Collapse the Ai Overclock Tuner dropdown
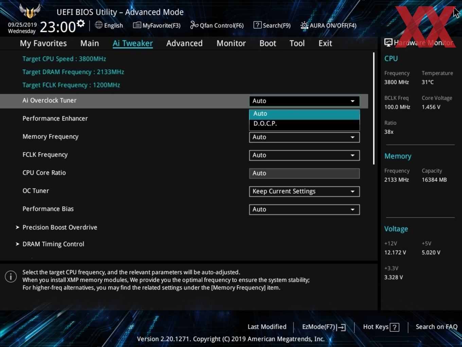Image resolution: width=462 pixels, height=347 pixels. (x=304, y=101)
